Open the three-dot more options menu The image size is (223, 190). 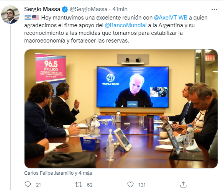(214, 10)
